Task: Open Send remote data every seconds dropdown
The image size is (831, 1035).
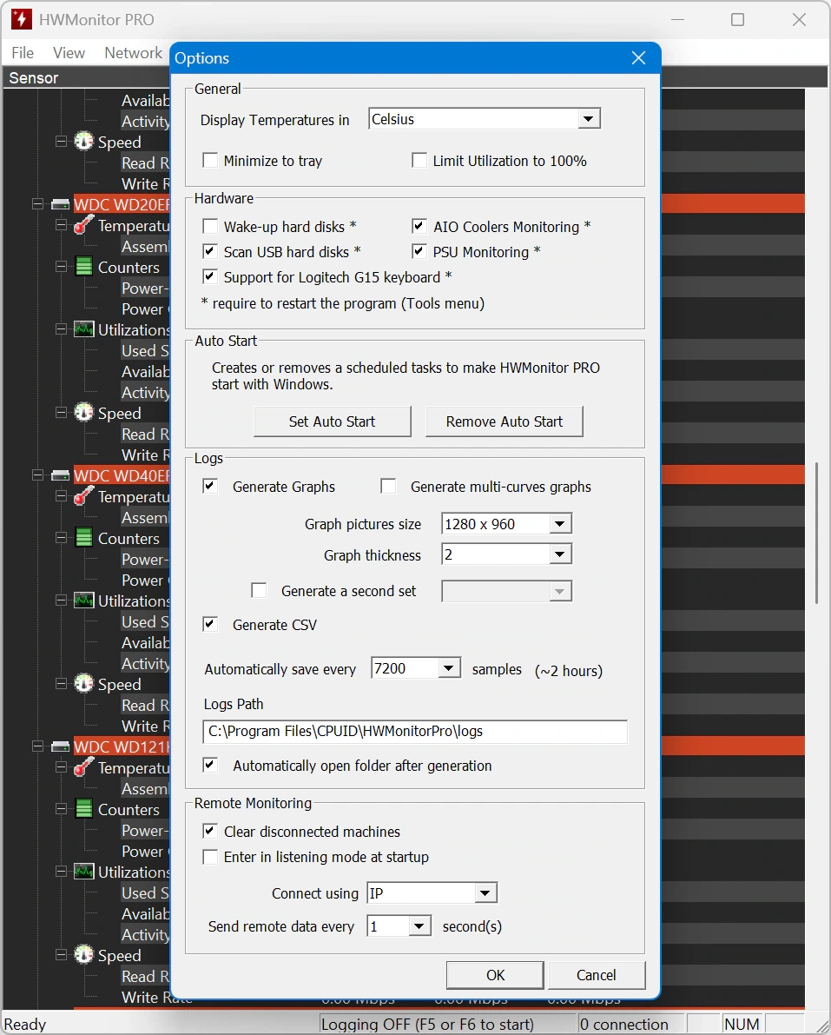Action: (419, 926)
